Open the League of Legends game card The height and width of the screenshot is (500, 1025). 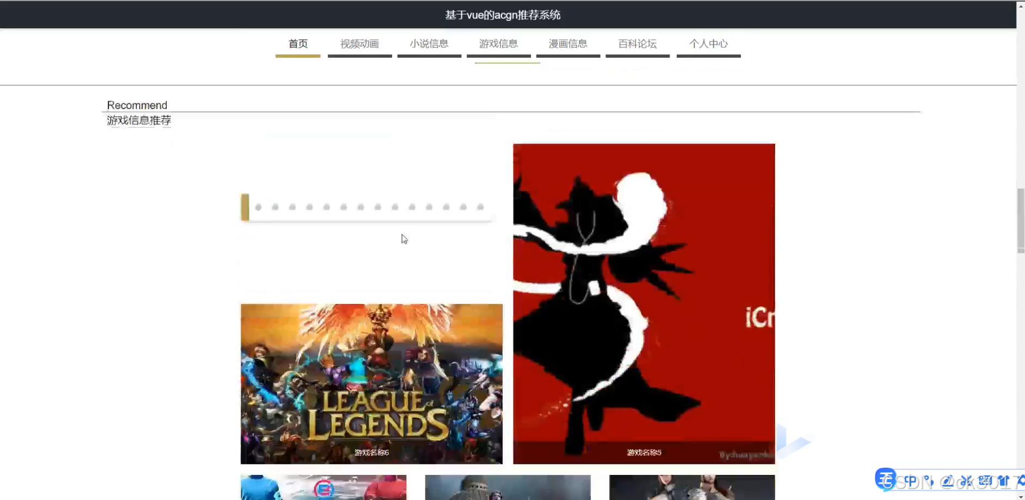[x=371, y=384]
